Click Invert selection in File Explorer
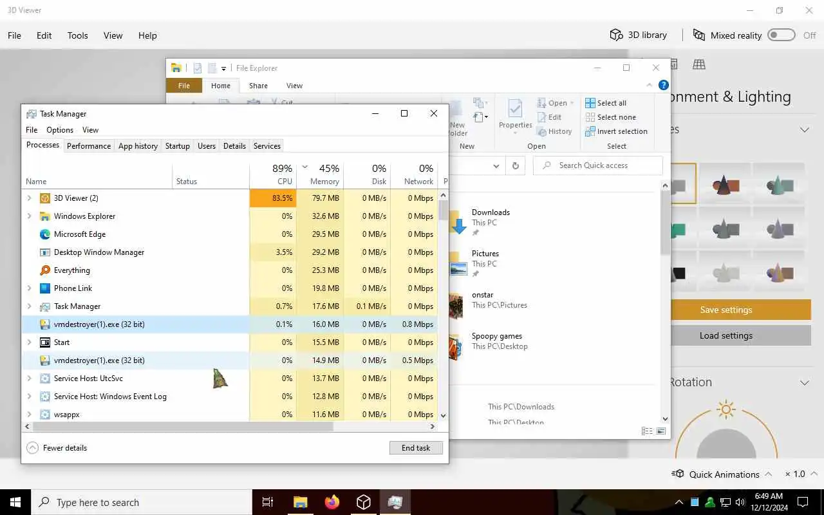Image resolution: width=824 pixels, height=515 pixels. tap(616, 131)
